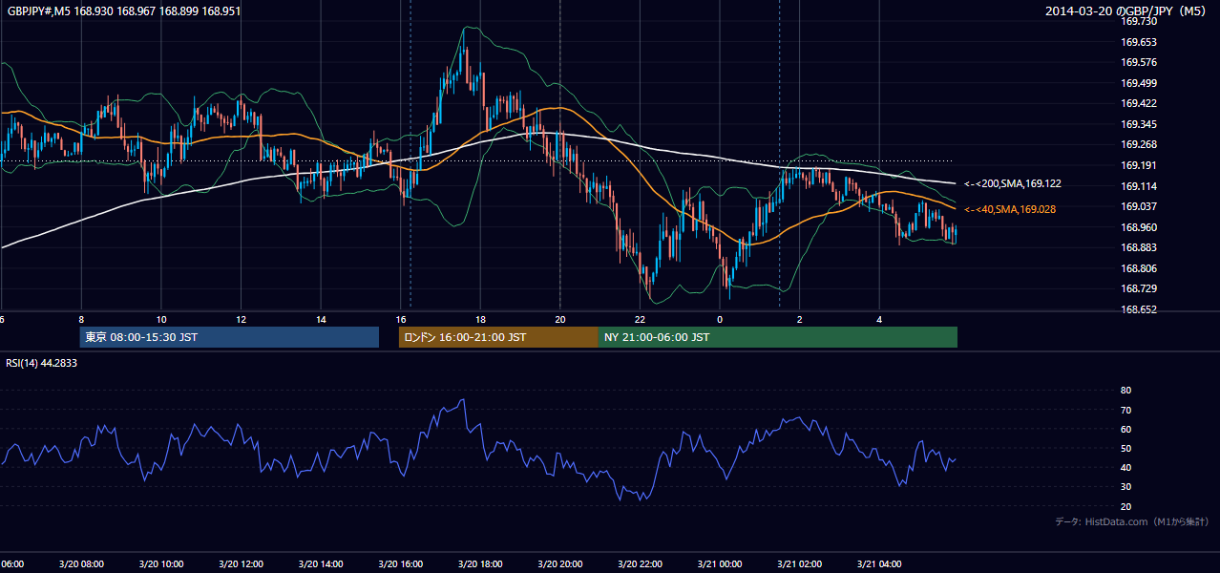This screenshot has width=1220, height=573.
Task: Click the 168.806 price axis label
Action: click(1139, 268)
